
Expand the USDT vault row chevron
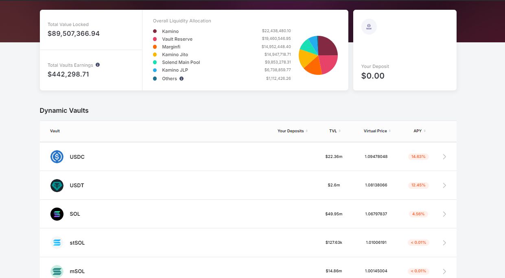(x=444, y=186)
